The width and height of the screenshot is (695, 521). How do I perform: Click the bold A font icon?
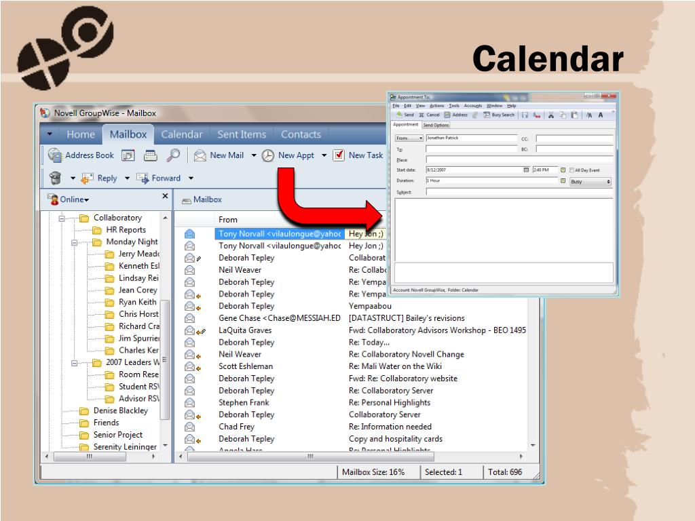[x=601, y=115]
